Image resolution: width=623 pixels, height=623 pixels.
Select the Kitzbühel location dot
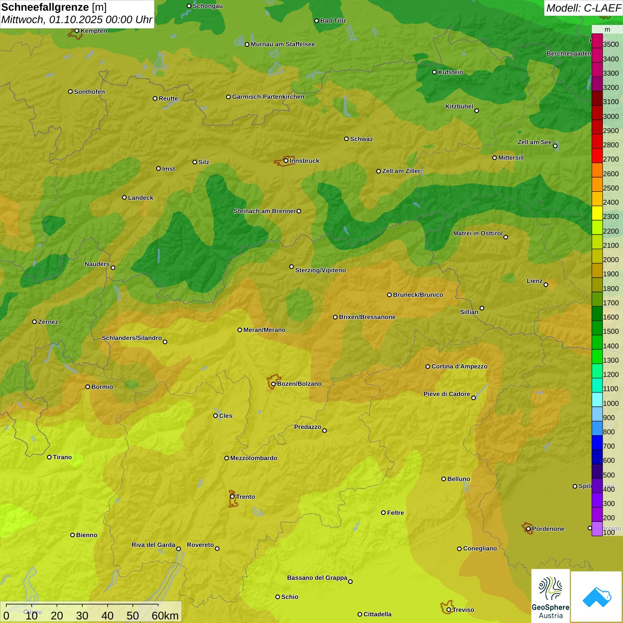click(x=477, y=111)
